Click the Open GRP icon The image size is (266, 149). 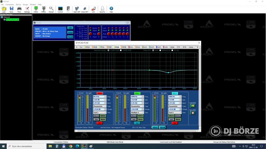pos(77,9)
